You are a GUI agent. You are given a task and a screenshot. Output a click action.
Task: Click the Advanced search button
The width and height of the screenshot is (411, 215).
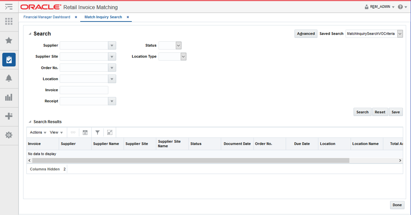point(306,33)
